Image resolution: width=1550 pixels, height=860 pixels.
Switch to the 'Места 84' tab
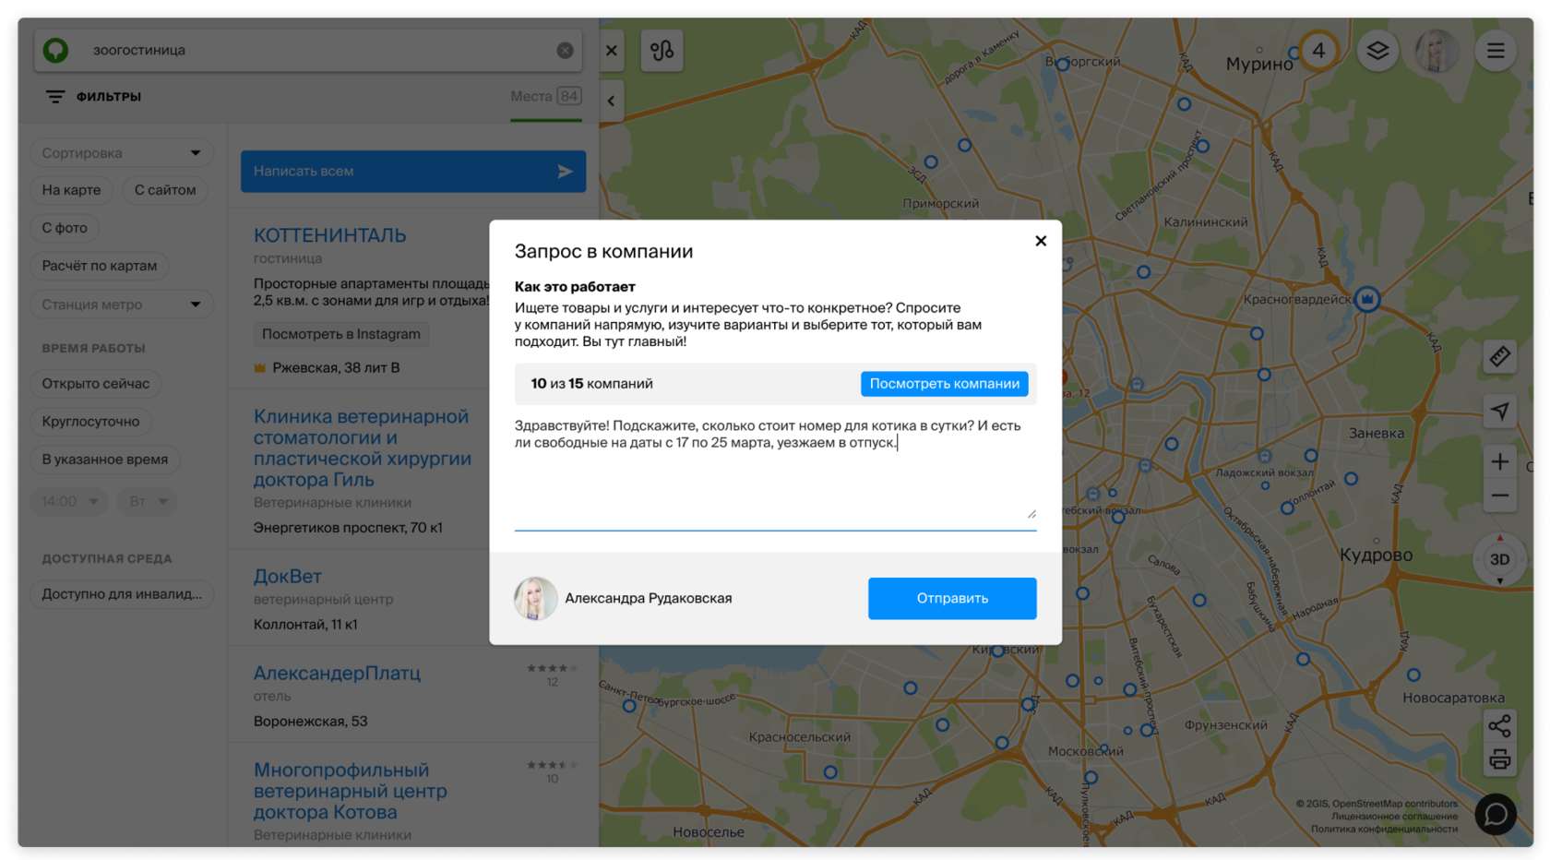point(546,96)
